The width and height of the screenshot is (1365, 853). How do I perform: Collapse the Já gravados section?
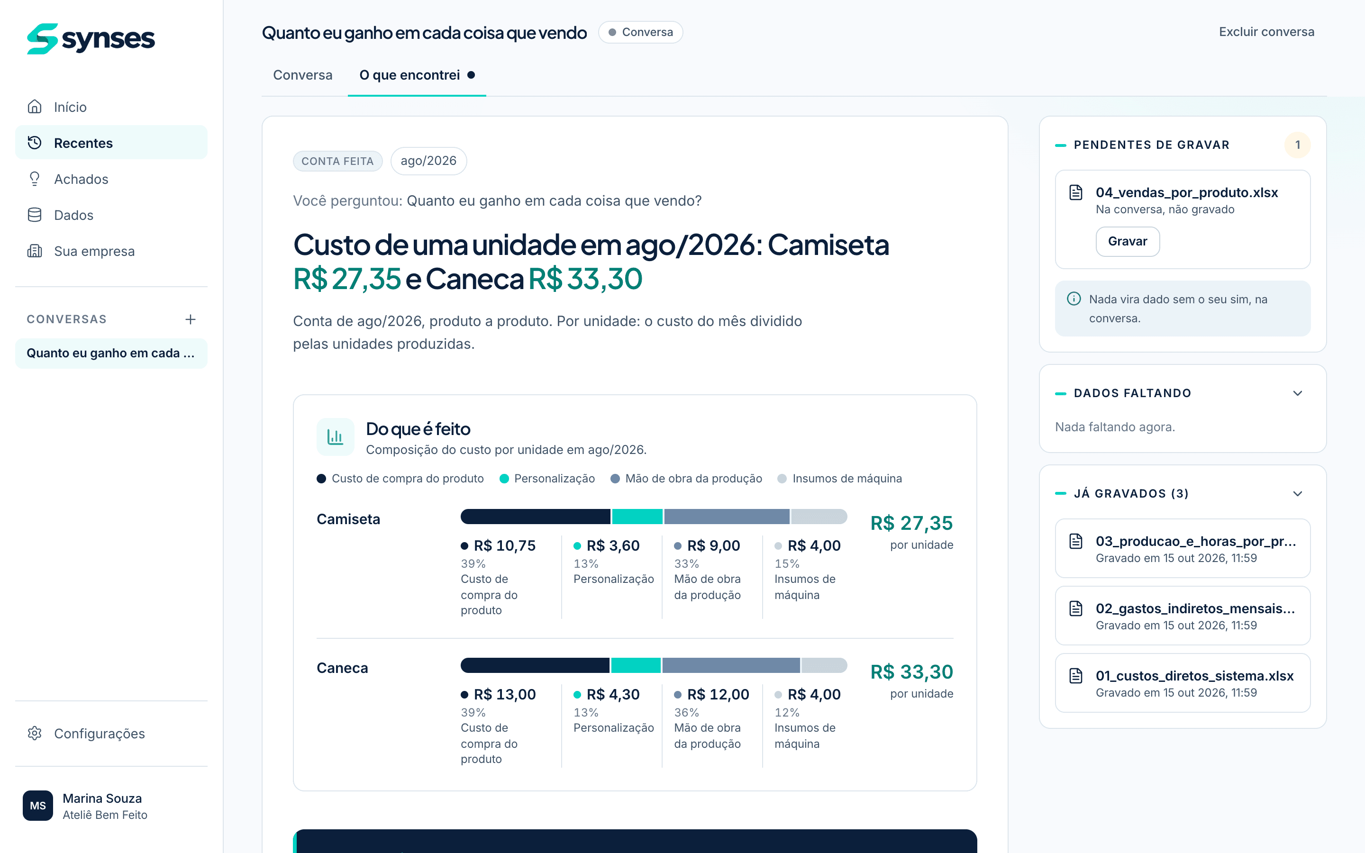pyautogui.click(x=1297, y=494)
